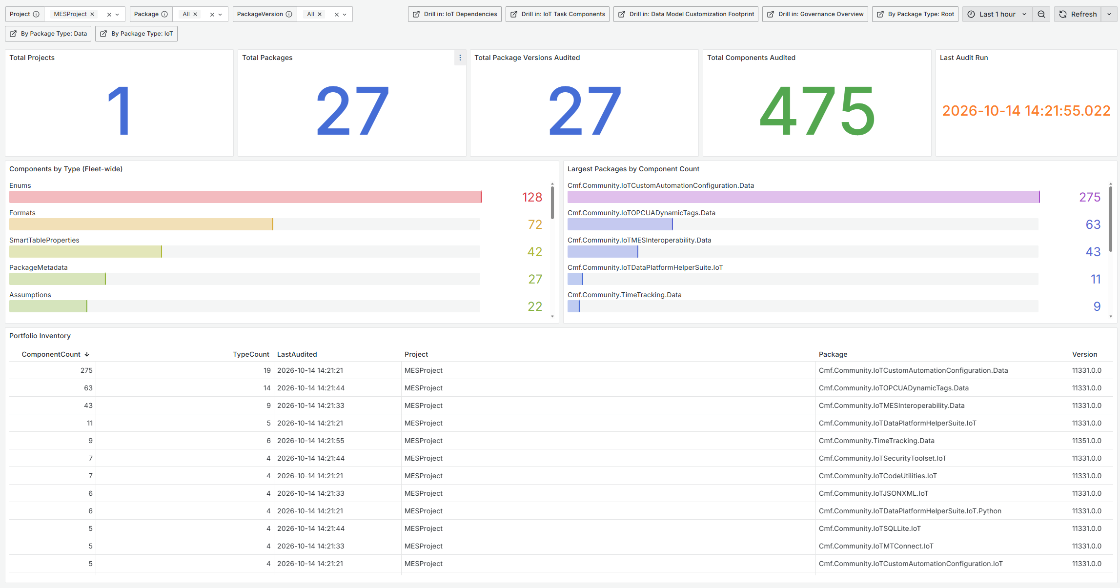This screenshot has height=588, width=1120.
Task: Click the Largest Packages panel scrollbar
Action: tap(1111, 219)
